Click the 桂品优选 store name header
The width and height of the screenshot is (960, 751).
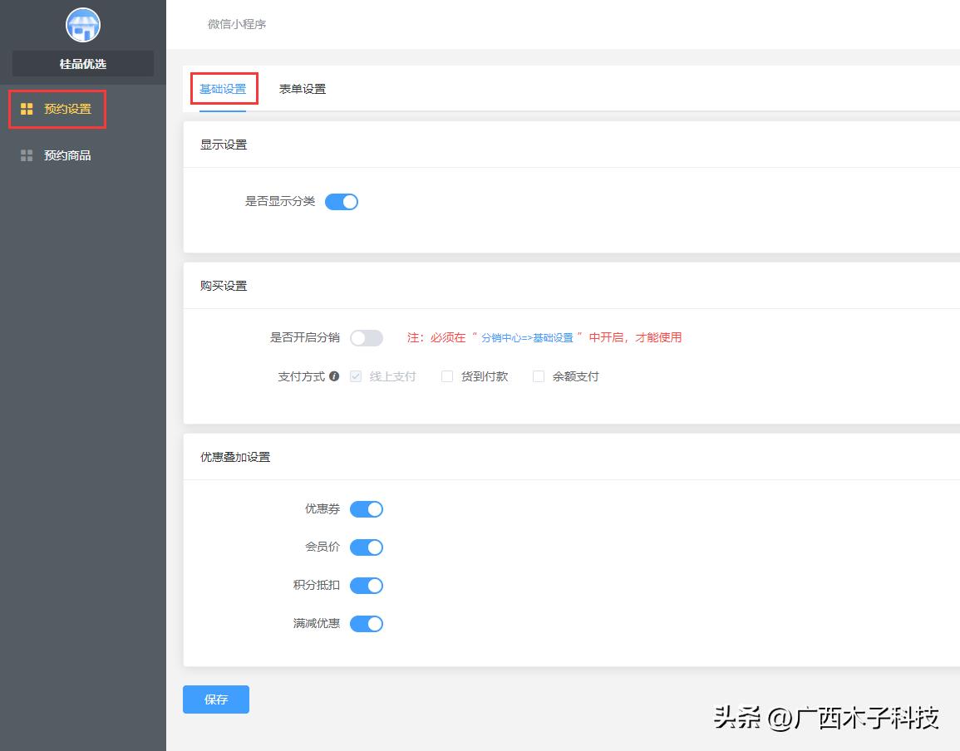pos(82,63)
